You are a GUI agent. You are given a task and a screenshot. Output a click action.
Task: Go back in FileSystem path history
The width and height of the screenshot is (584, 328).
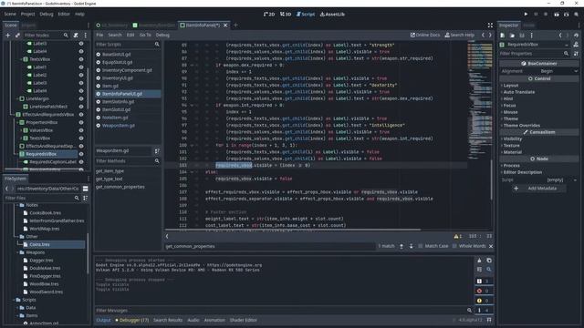pyautogui.click(x=6, y=189)
